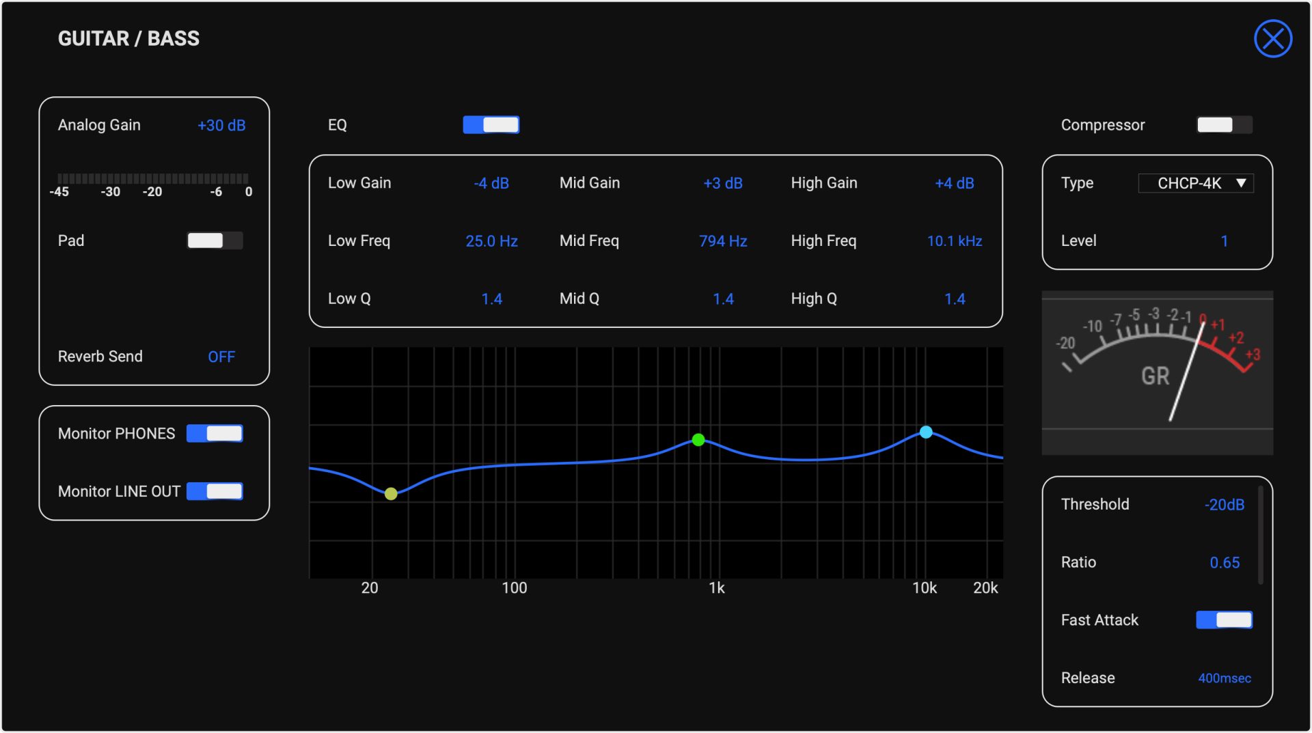Open the compressor Type dropdown
This screenshot has height=733, width=1312.
1195,183
